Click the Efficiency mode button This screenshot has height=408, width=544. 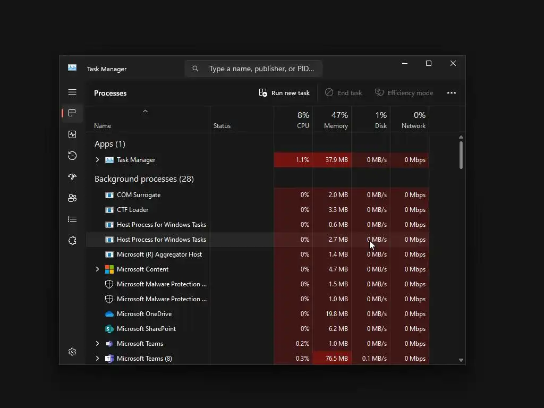[404, 92]
